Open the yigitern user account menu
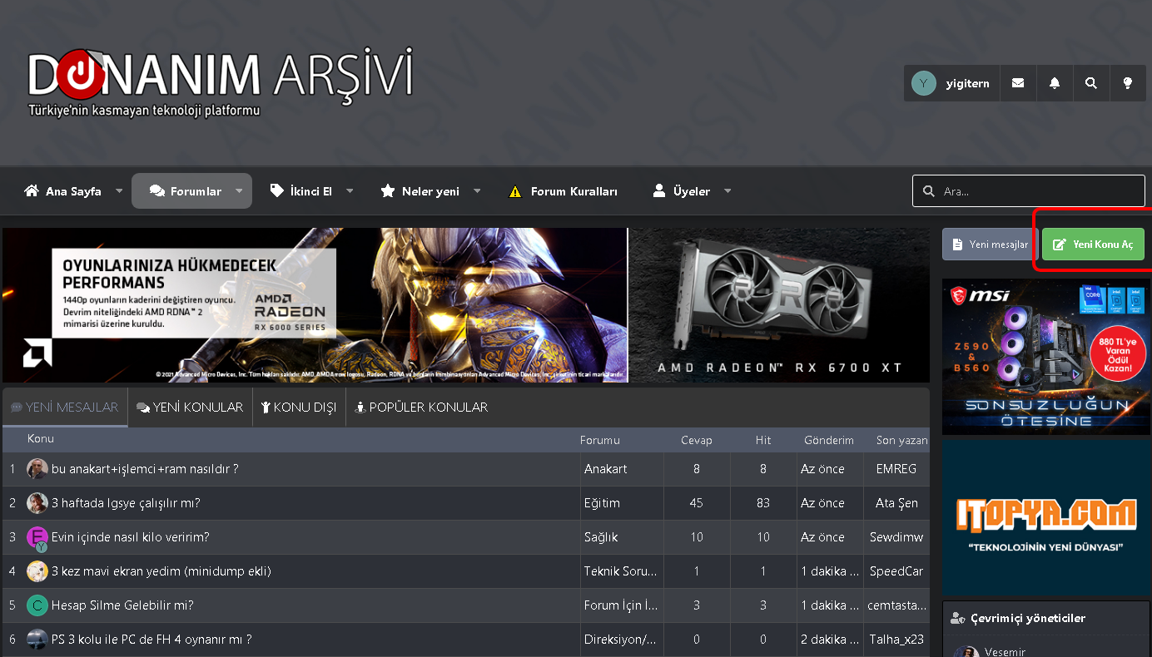Image resolution: width=1152 pixels, height=657 pixels. [951, 83]
